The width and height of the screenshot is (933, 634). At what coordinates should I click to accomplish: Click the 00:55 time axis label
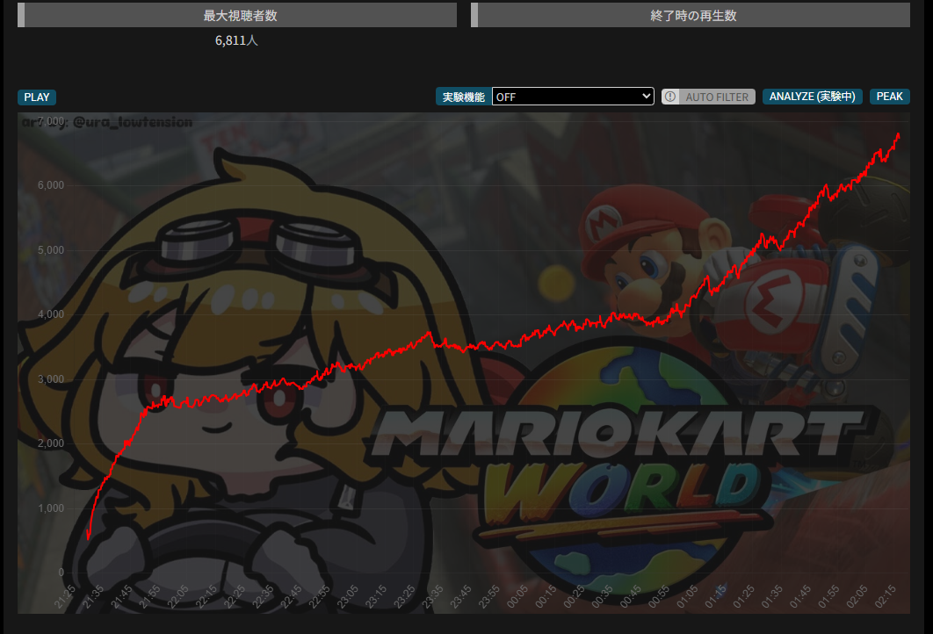659,596
